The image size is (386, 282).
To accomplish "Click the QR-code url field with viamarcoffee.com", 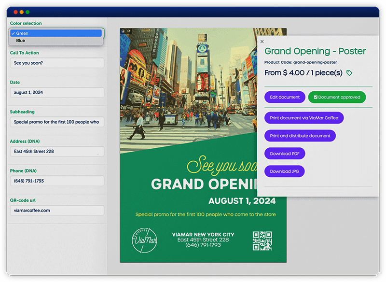I will tap(56, 210).
